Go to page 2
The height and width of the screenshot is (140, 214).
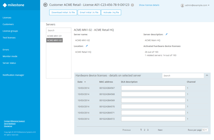coord(144,130)
